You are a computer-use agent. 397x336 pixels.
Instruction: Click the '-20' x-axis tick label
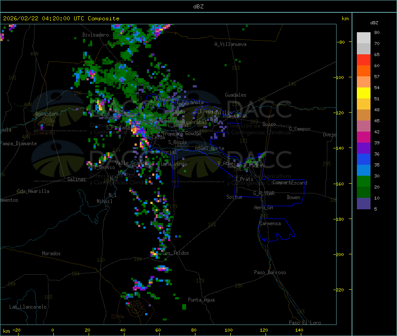click(x=16, y=330)
